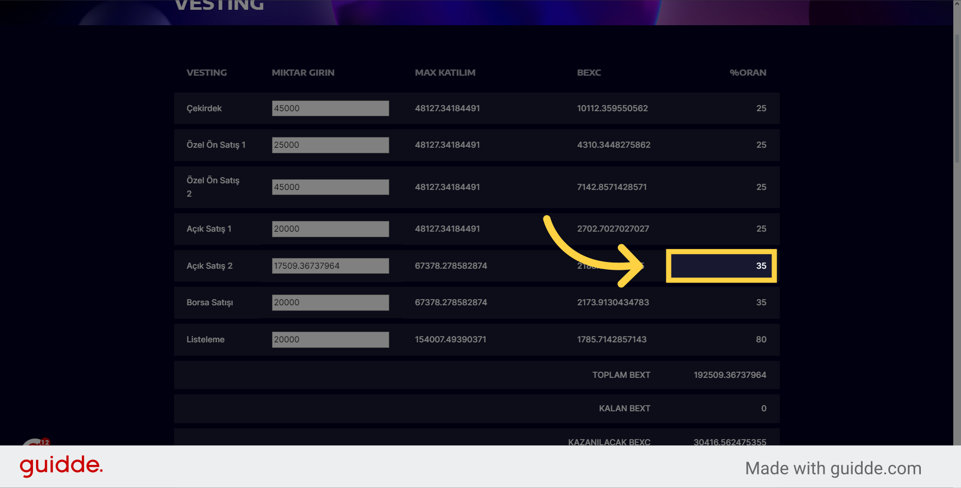
Task: Click Çekirdek max katılım value 48127.34184491
Action: tap(448, 108)
